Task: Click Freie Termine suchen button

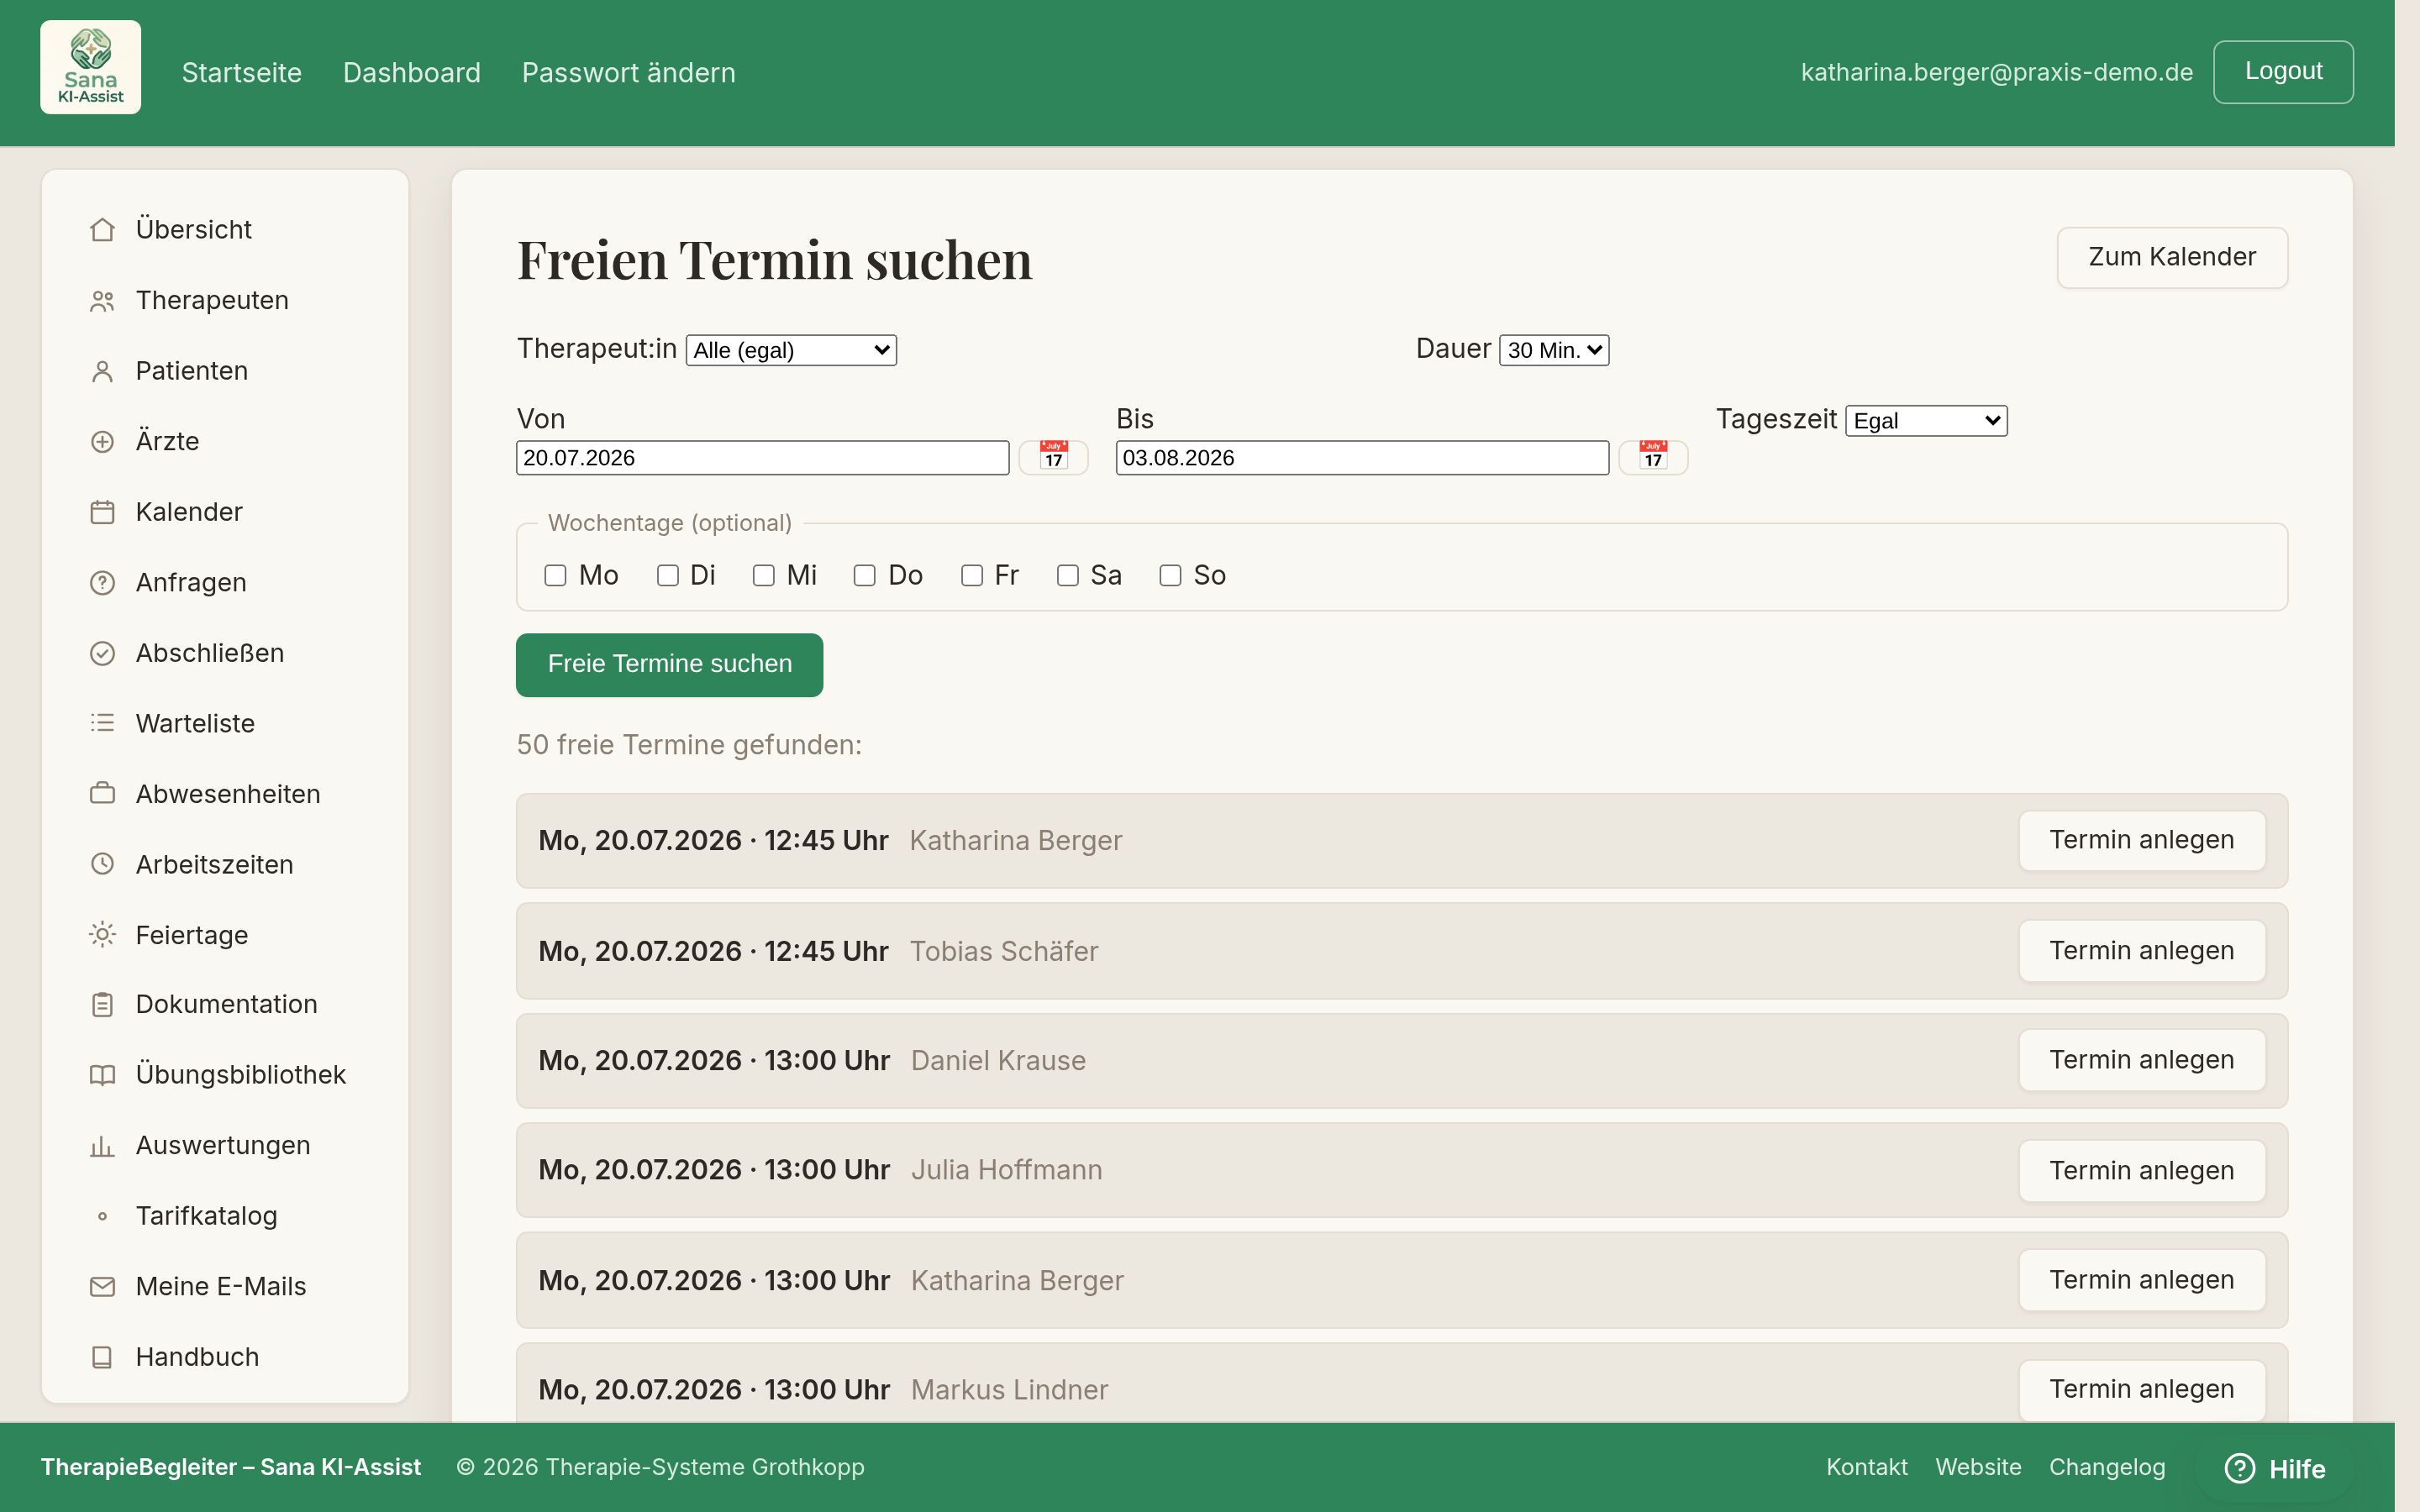Action: click(669, 665)
